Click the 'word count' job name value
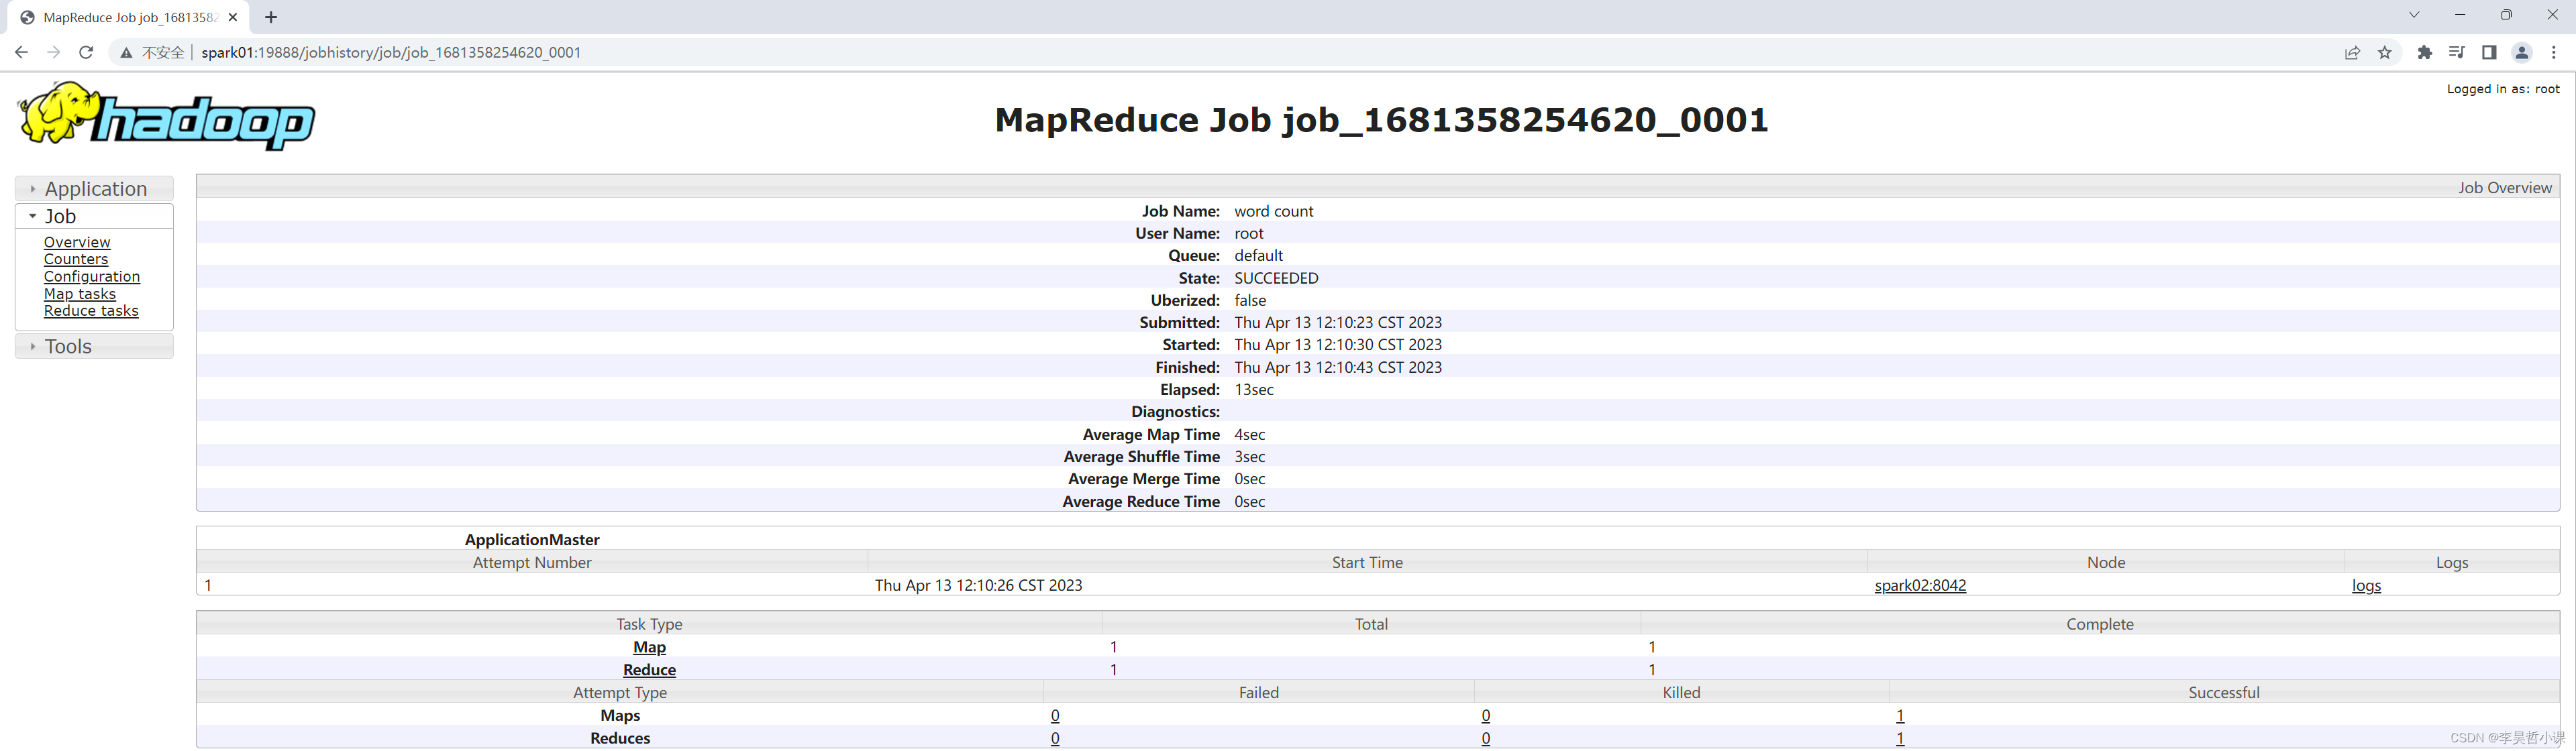Viewport: 2576px width, 751px height. [1274, 211]
